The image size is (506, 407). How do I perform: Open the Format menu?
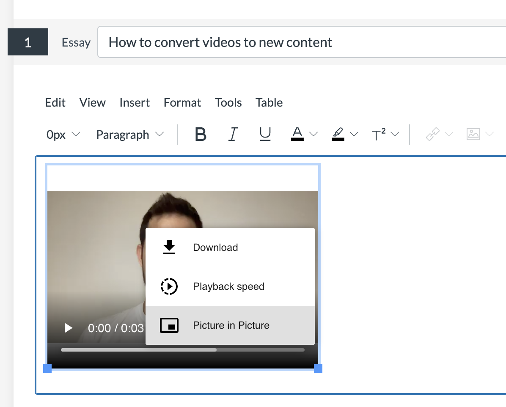[x=182, y=103]
